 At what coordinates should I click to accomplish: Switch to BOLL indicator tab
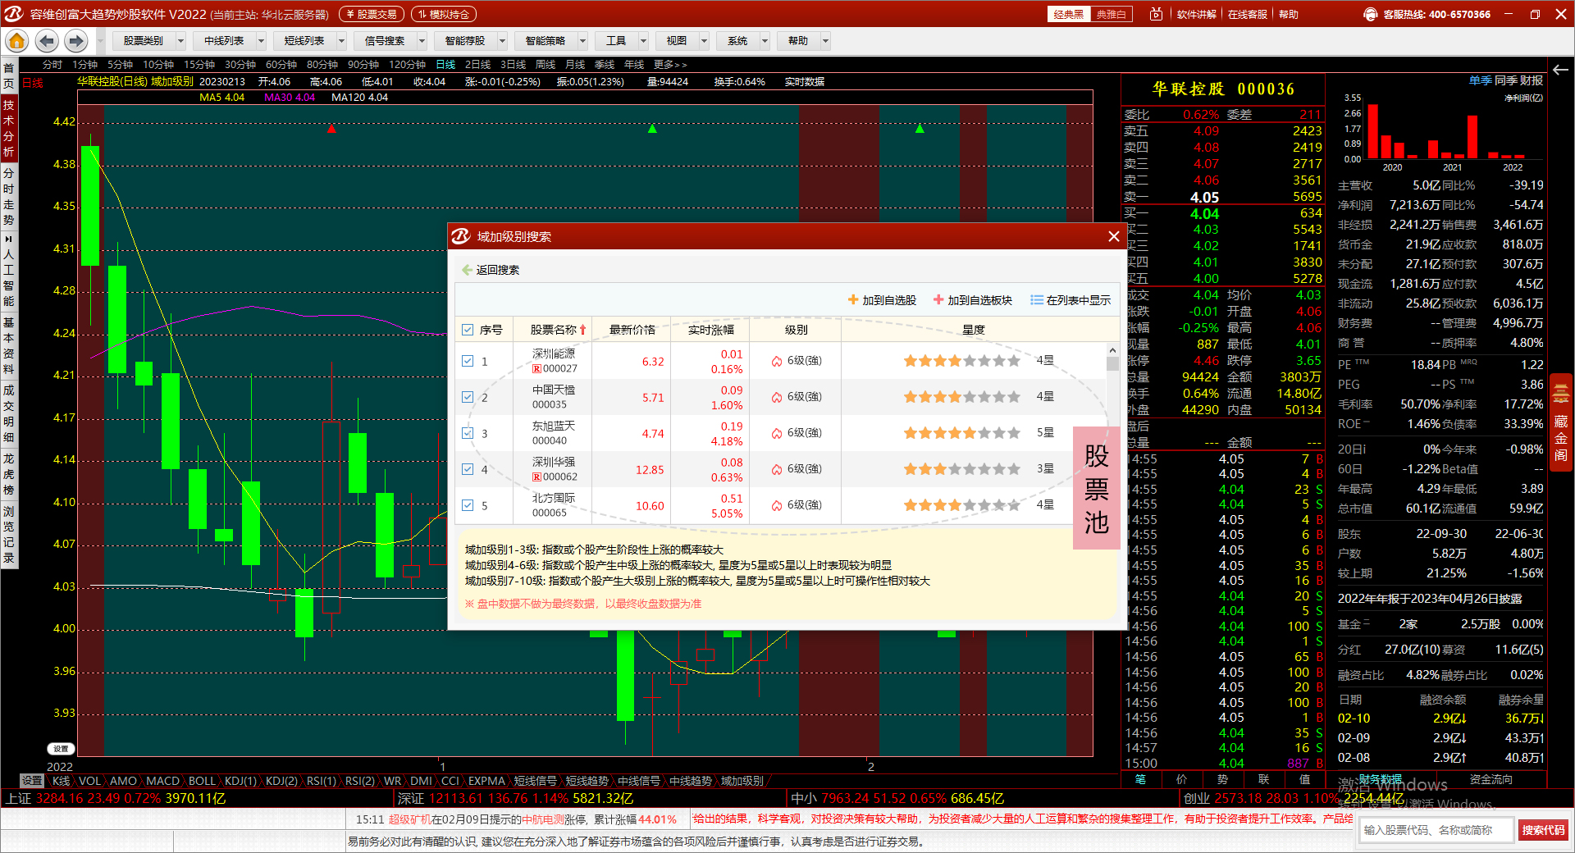[202, 781]
